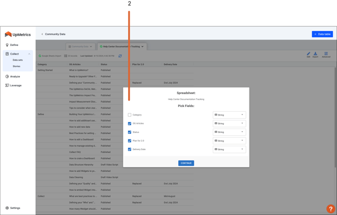Click the vertical scrollbar of table

click(x=335, y=117)
